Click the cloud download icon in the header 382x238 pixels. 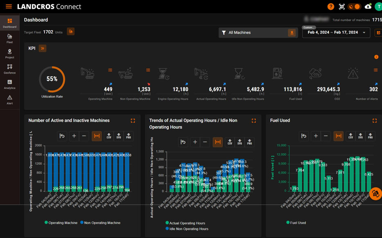[x=367, y=6]
